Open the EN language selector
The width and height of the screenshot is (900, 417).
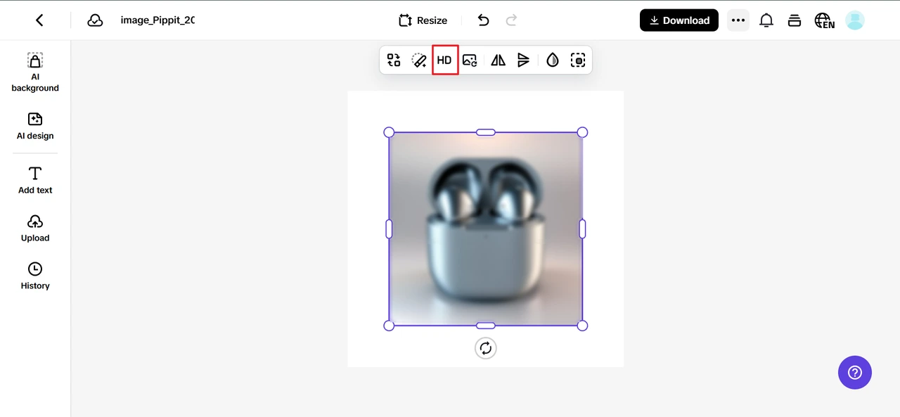pos(824,20)
